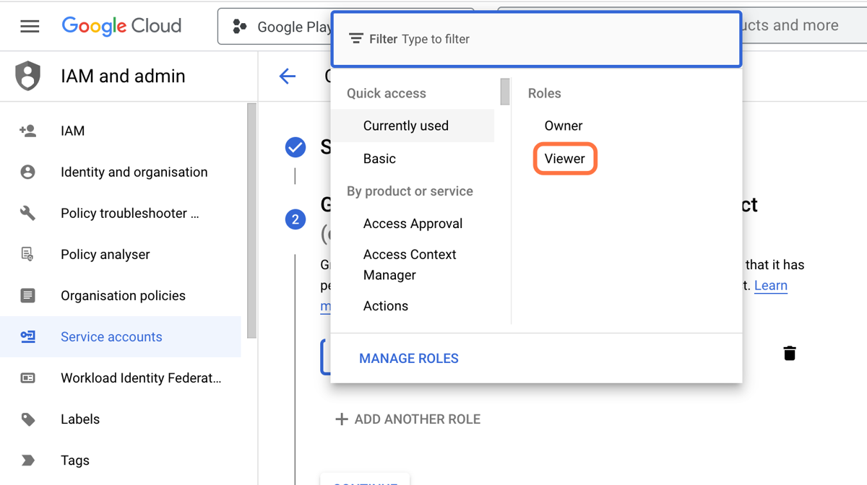The width and height of the screenshot is (867, 485).
Task: Click the Identity and organisation person icon
Action: pyautogui.click(x=28, y=172)
